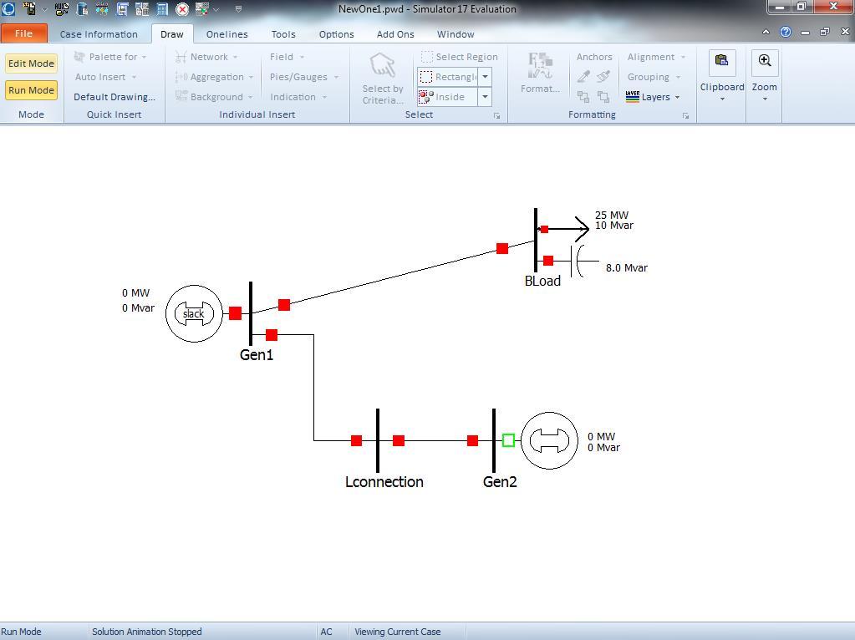Click the PowerWorld application globe icon
This screenshot has width=855, height=640.
tap(8, 8)
